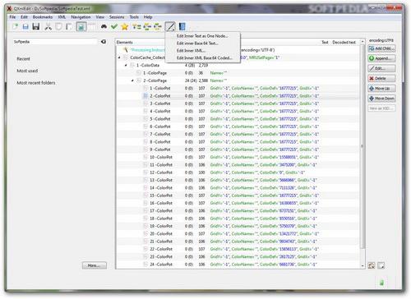This screenshot has width=411, height=299.
Task: Click the pencil edit dropdown toolbar button
Action: [x=170, y=26]
